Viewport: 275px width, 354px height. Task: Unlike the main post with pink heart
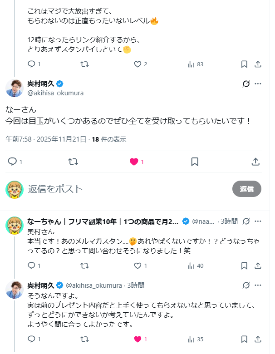tap(134, 162)
